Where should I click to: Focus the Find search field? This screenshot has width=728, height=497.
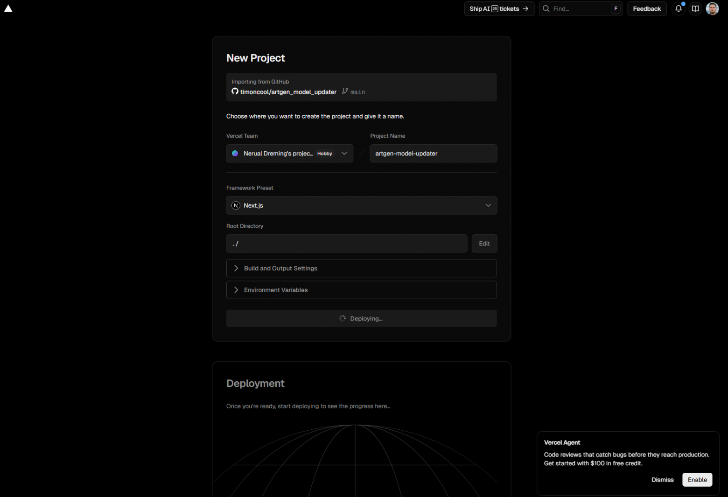tap(580, 9)
